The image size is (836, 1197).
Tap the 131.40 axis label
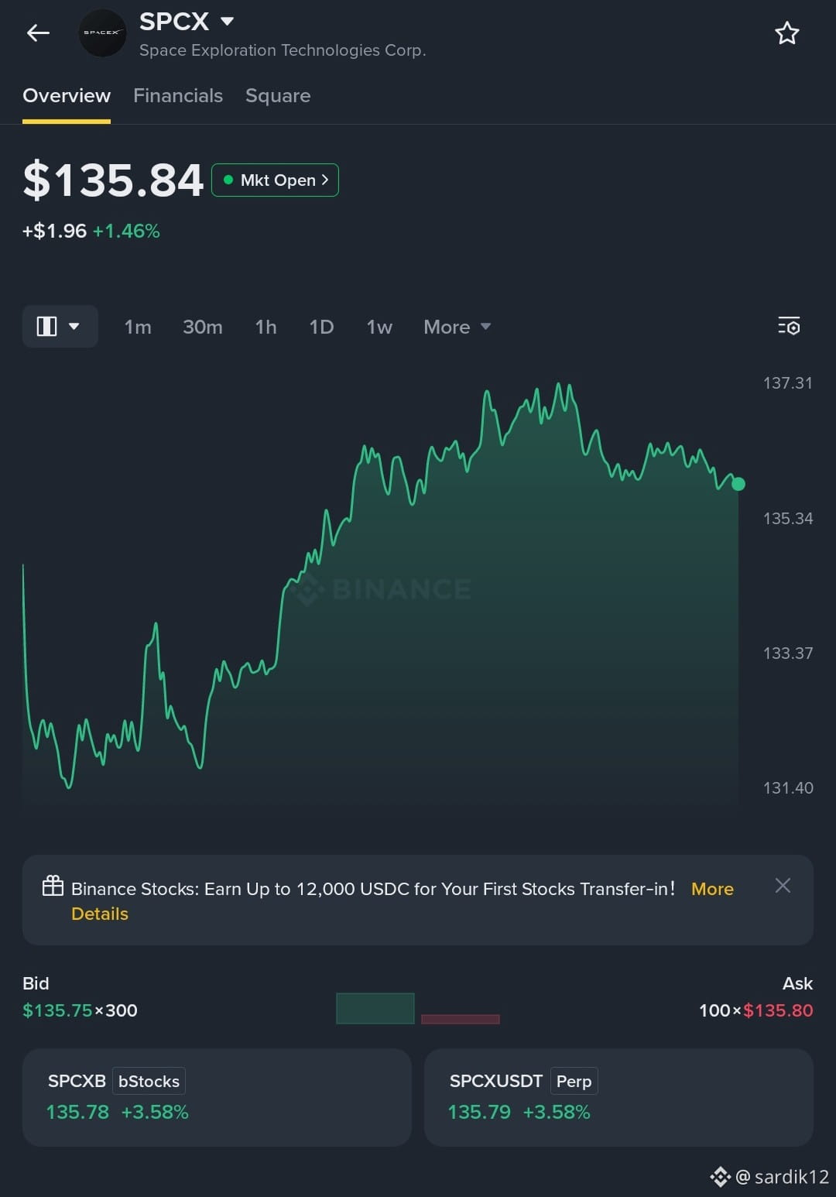(x=788, y=787)
